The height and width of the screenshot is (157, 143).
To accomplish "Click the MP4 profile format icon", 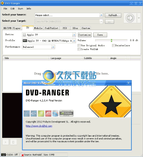I will pos(25,41).
